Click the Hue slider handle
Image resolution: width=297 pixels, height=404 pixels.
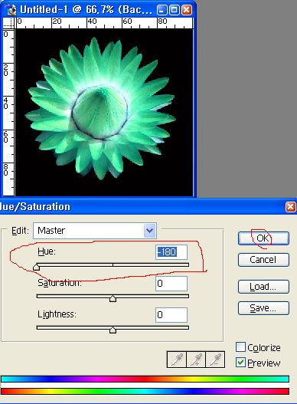pos(36,267)
